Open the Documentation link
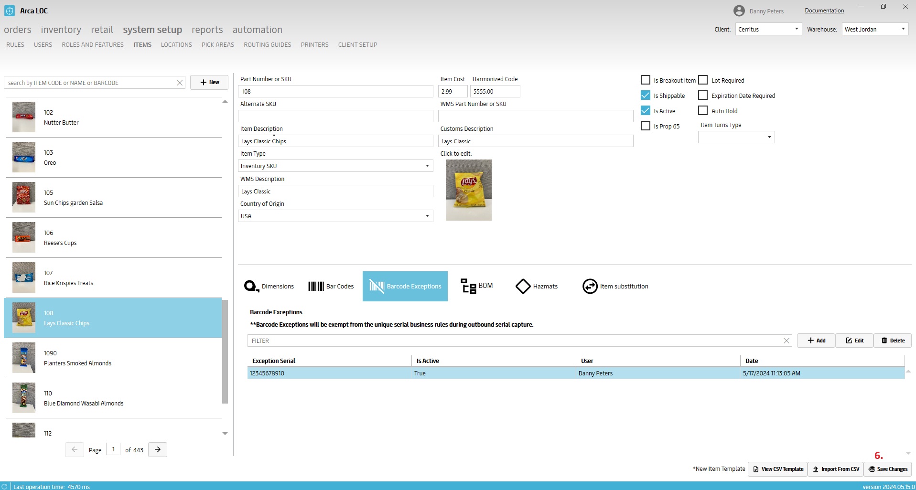The height and width of the screenshot is (490, 916). click(824, 11)
